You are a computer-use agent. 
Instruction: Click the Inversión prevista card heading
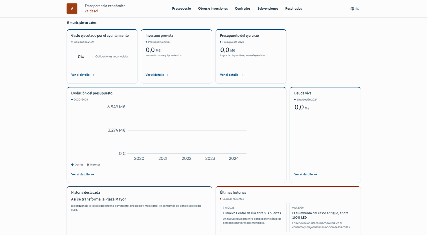pyautogui.click(x=159, y=36)
